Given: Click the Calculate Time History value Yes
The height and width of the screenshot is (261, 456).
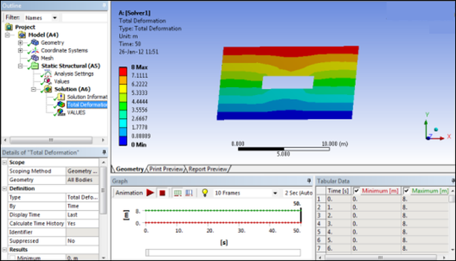Looking at the screenshot, I should (82, 223).
